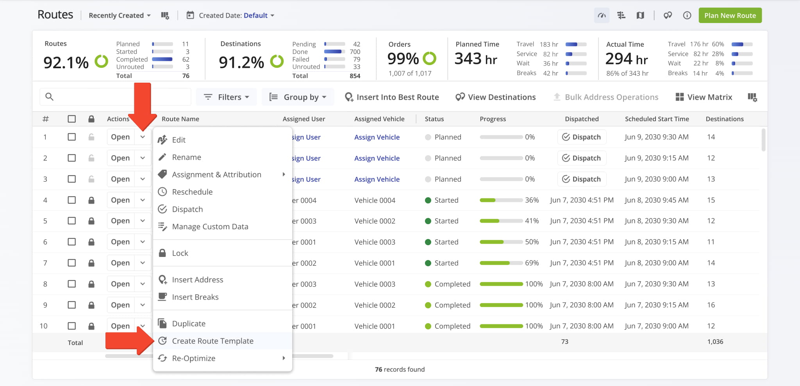Click Dispatch button for row 1
Image resolution: width=800 pixels, height=386 pixels.
[x=582, y=137]
